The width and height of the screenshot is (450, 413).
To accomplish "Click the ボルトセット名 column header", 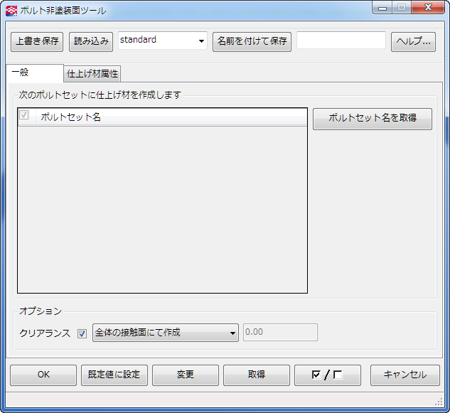I will coord(171,117).
